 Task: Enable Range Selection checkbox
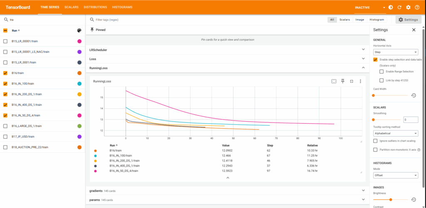click(381, 72)
